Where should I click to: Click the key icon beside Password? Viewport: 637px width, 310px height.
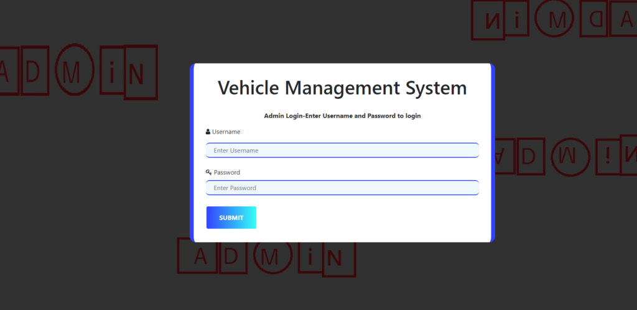[x=209, y=172]
